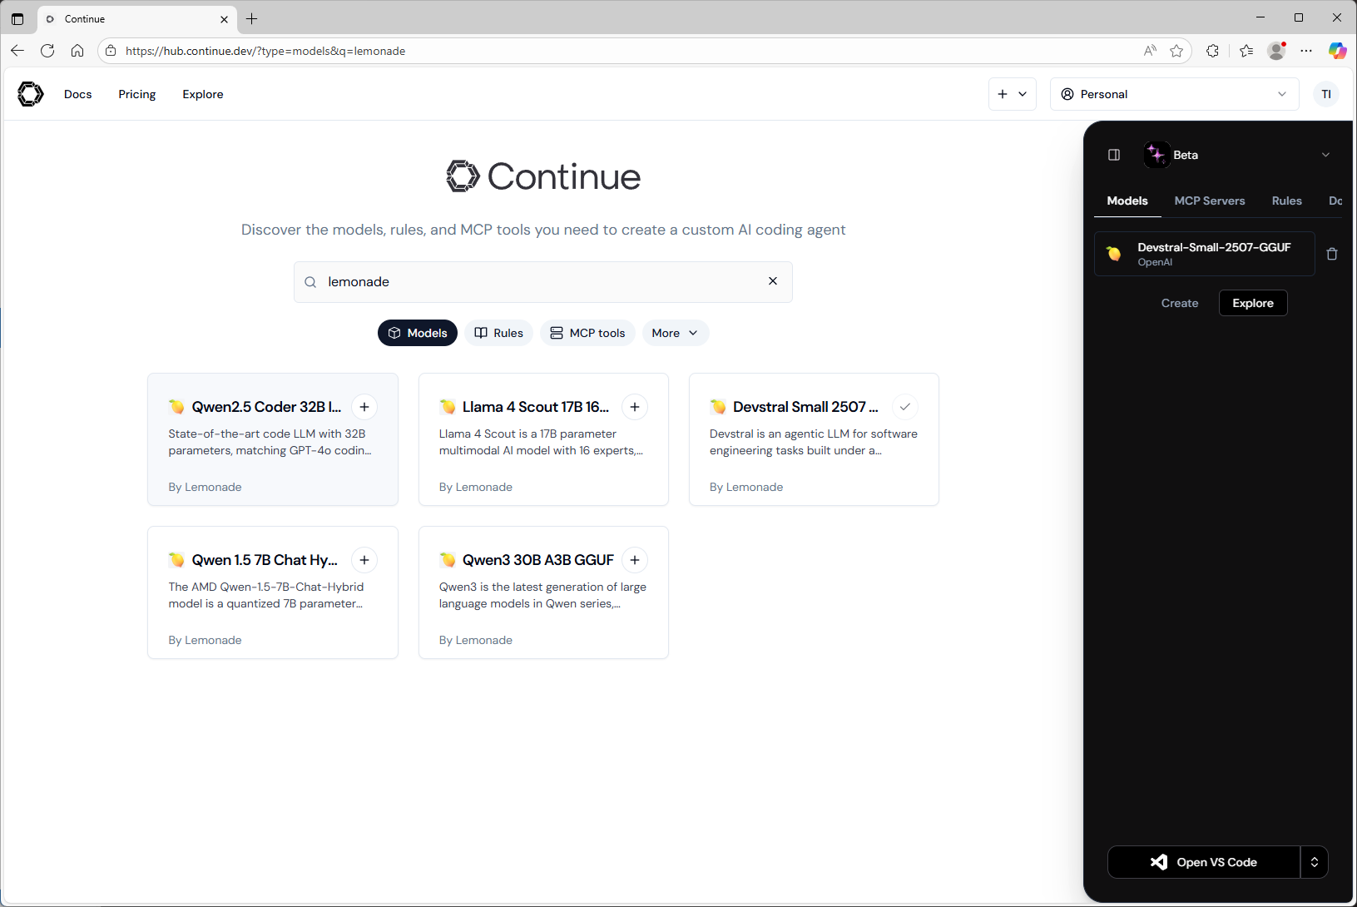Viewport: 1357px width, 907px height.
Task: Open the tab actions menu
Action: click(x=17, y=18)
